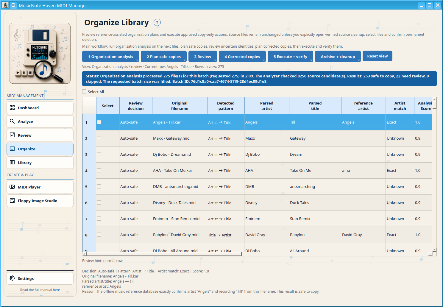Screen dimensions: 443x307
Task: Check the DMB - antsmarching.mid row checkbox
Action: (99, 186)
